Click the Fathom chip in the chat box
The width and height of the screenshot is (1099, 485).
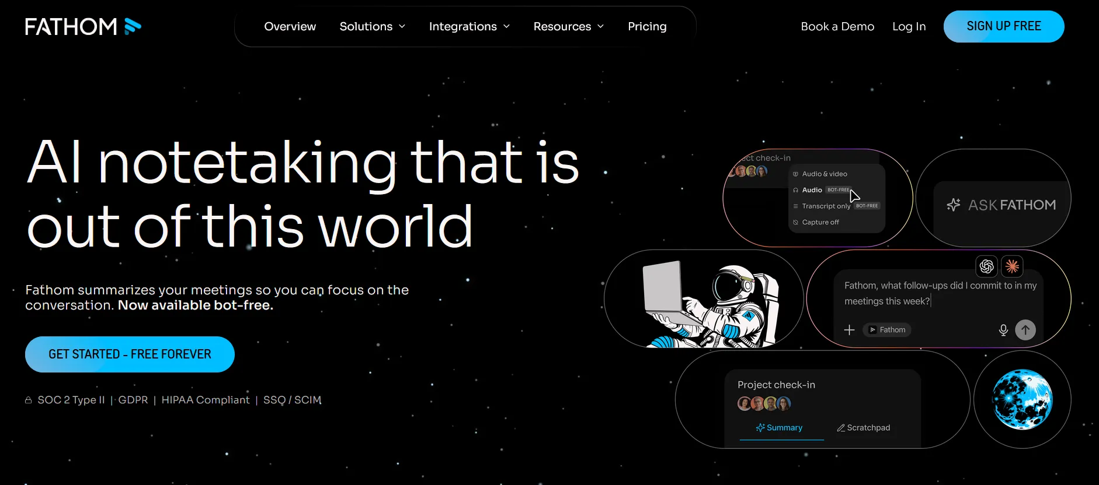tap(887, 330)
